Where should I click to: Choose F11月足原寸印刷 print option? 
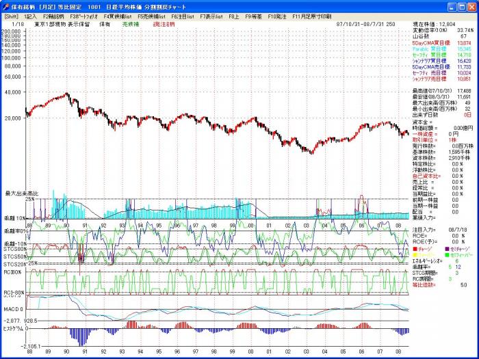point(311,17)
